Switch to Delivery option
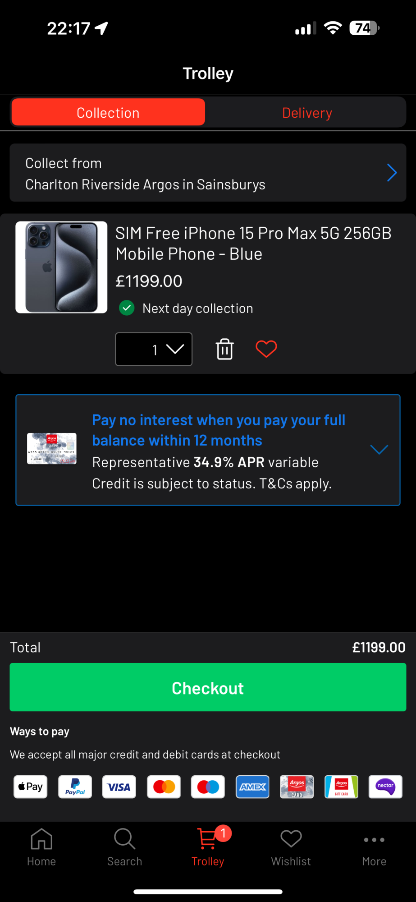 pyautogui.click(x=307, y=112)
